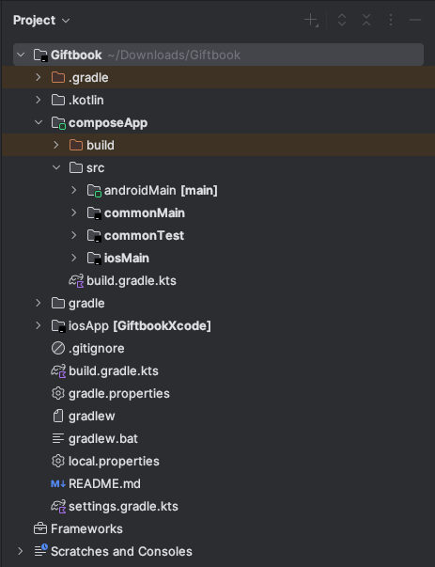Click the Frameworks briefcase icon
The height and width of the screenshot is (567, 435).
tap(40, 528)
